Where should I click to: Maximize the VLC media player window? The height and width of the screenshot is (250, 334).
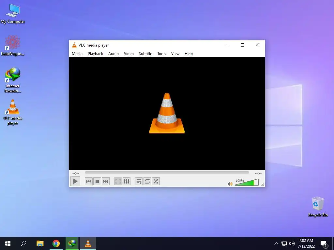pyautogui.click(x=242, y=45)
